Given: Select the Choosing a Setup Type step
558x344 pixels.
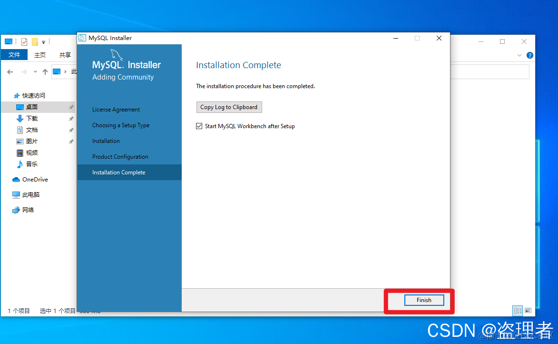Looking at the screenshot, I should coord(121,125).
